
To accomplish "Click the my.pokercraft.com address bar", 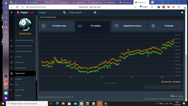I will 38,7.
